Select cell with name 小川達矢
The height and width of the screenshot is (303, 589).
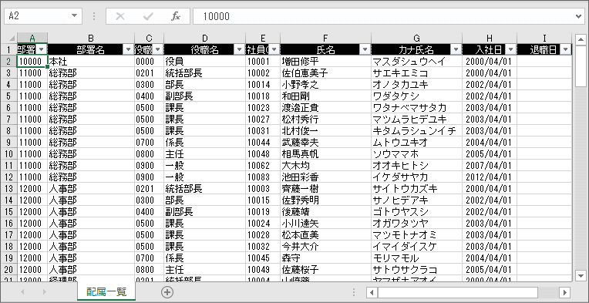click(x=325, y=224)
